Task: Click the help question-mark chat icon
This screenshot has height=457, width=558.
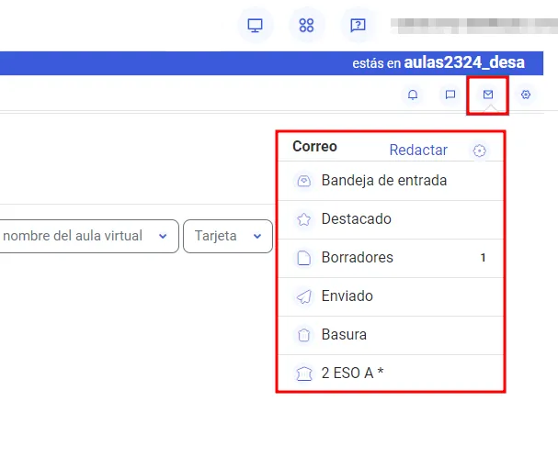Action: pos(358,25)
